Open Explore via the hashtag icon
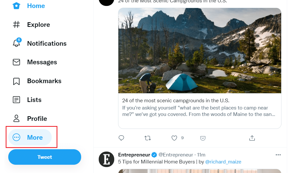 point(16,25)
